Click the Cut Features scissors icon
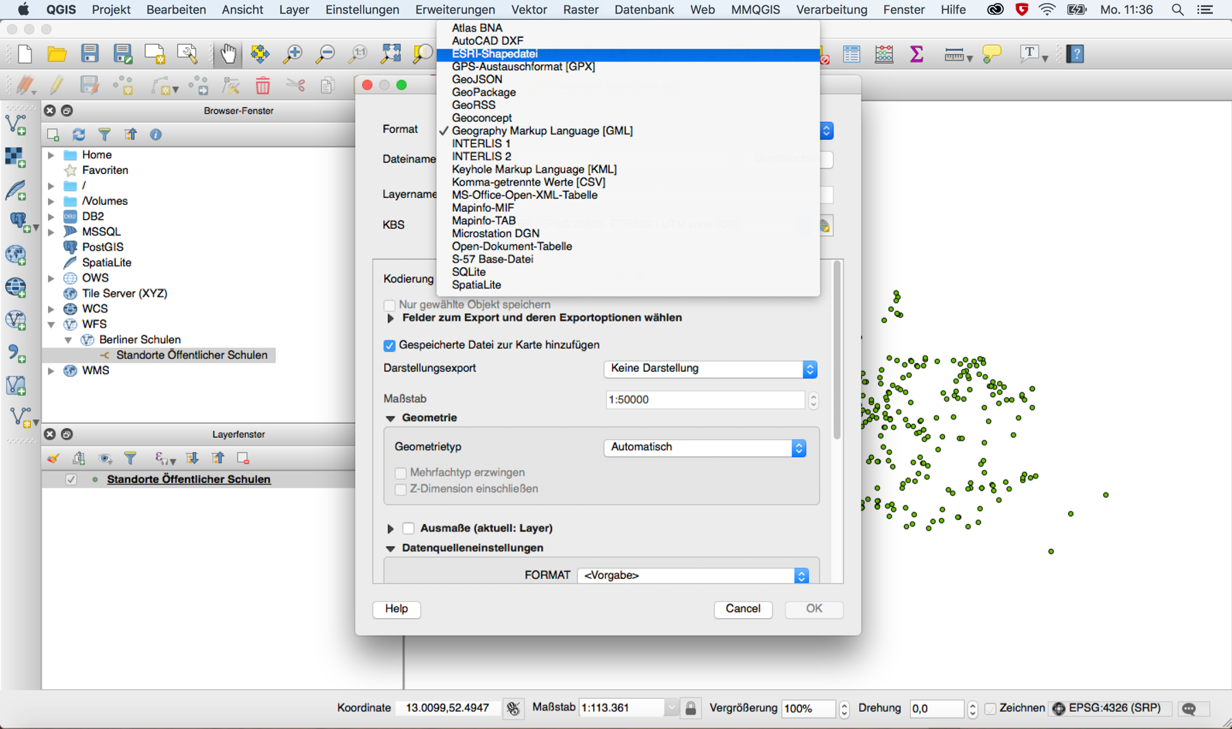Screen dimensions: 1232x729 [x=295, y=86]
